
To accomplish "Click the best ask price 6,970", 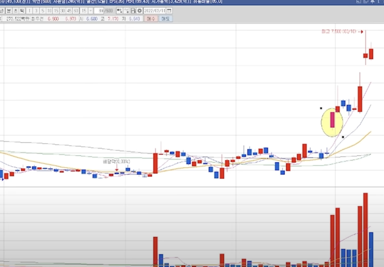I will coord(70,19).
